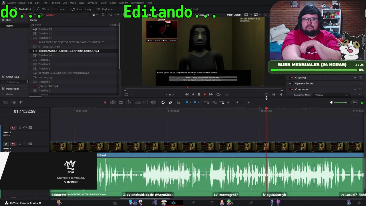Click the Custom Zoom icon
This screenshot has width=366, height=206.
point(222,102)
